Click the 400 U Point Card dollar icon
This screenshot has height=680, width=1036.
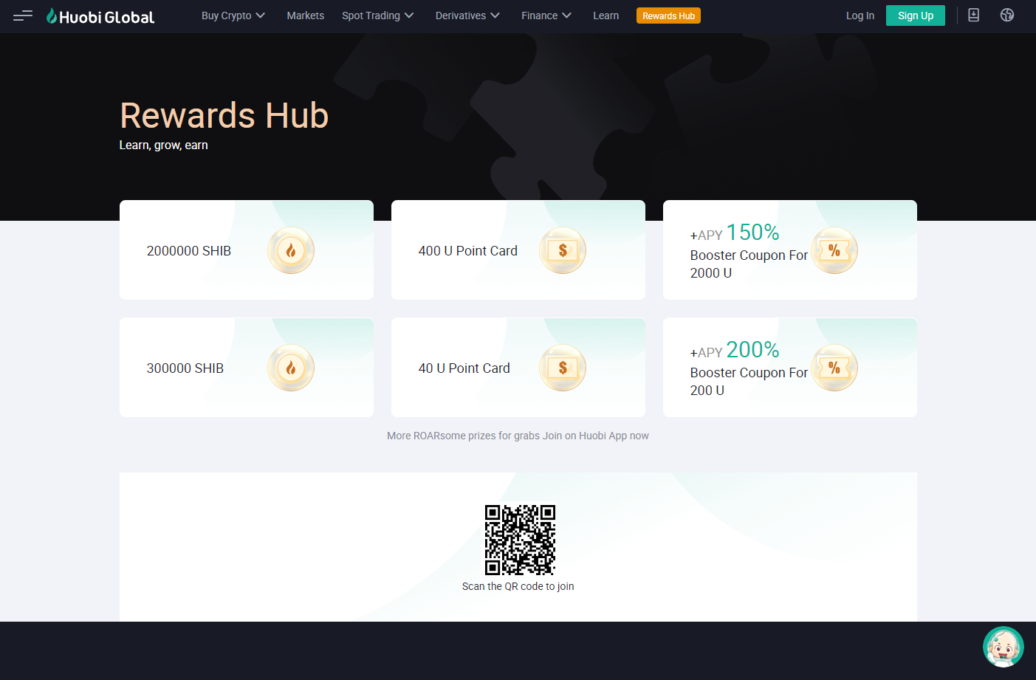(x=563, y=250)
